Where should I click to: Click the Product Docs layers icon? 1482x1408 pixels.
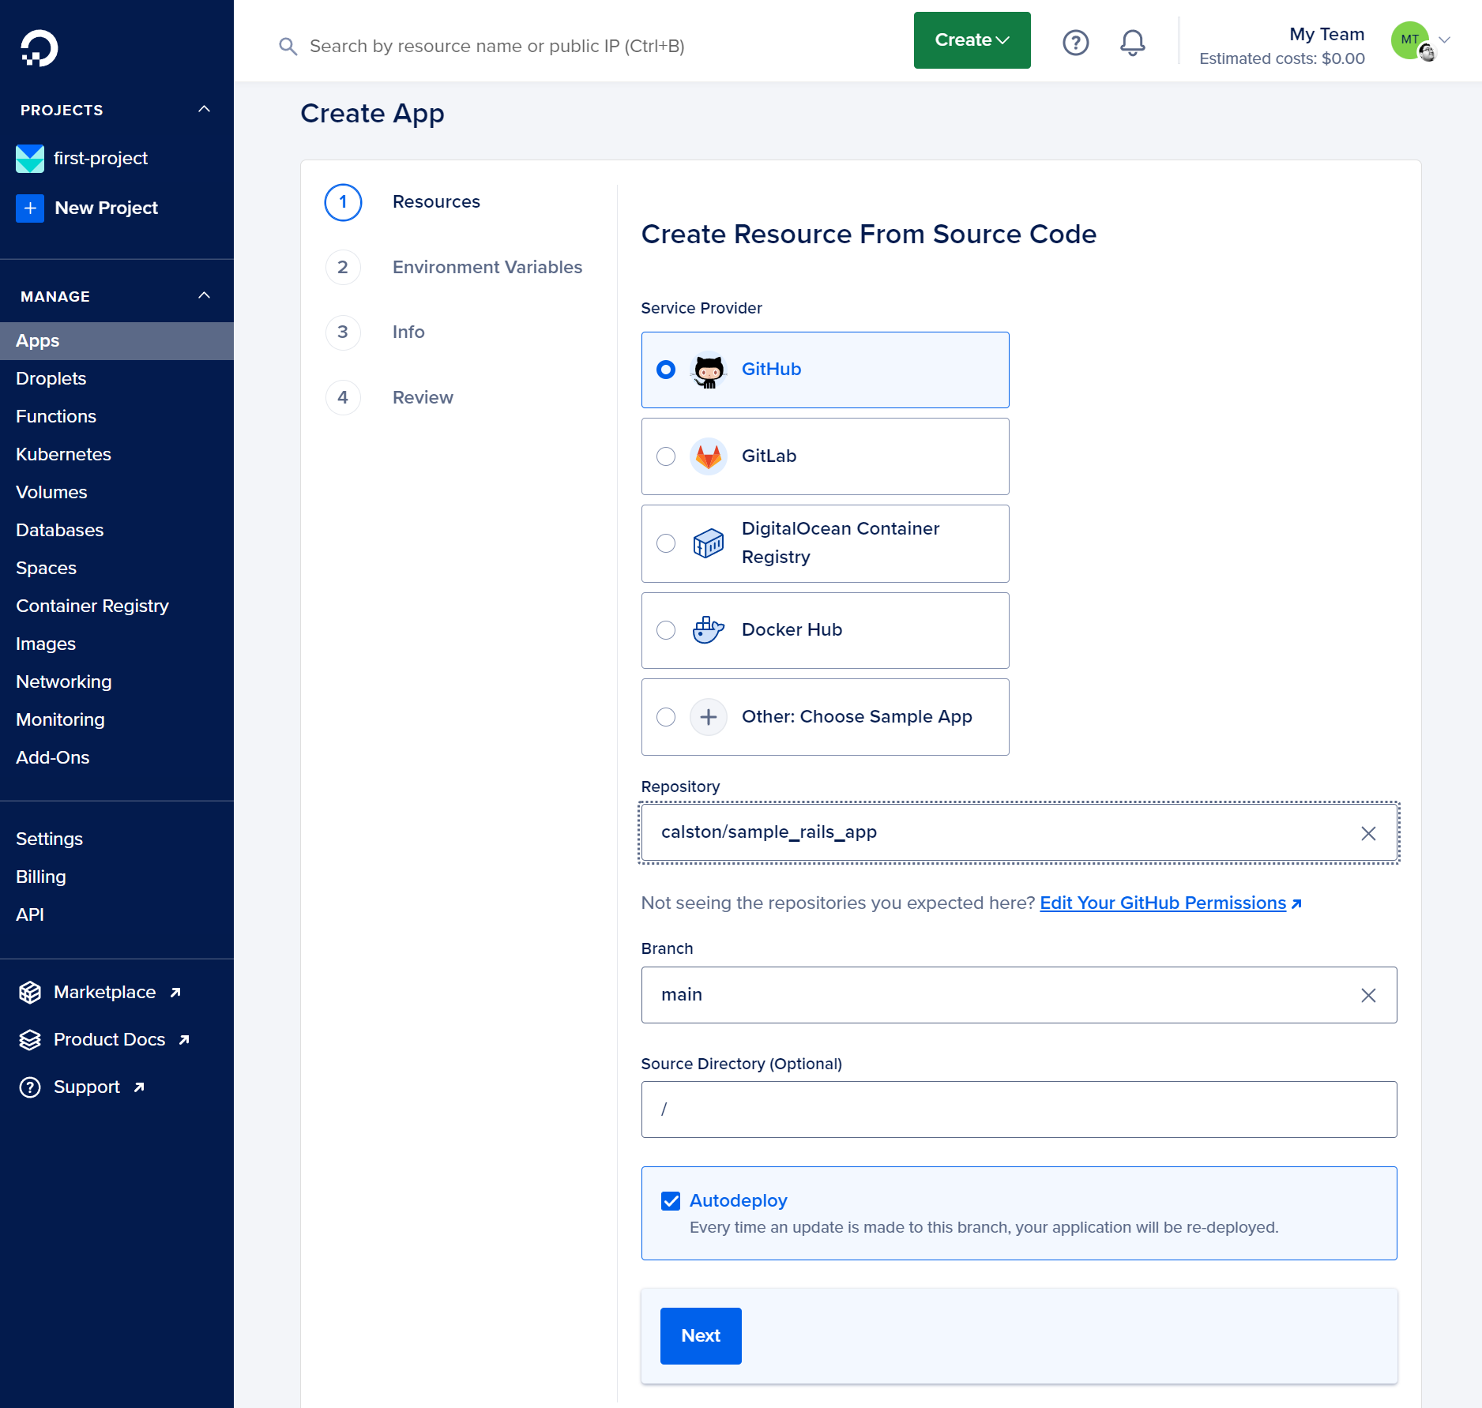(x=30, y=1040)
